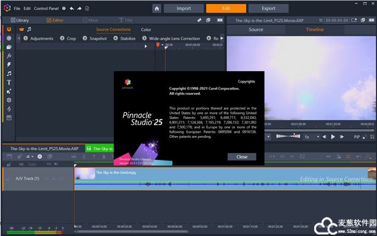The width and height of the screenshot is (377, 236).
Task: Adjust the shuttle scrubber control in player
Action: 288,137
